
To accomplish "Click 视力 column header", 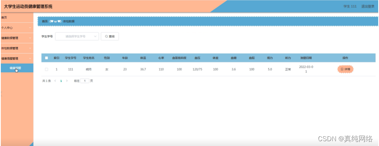I will click(x=270, y=58).
